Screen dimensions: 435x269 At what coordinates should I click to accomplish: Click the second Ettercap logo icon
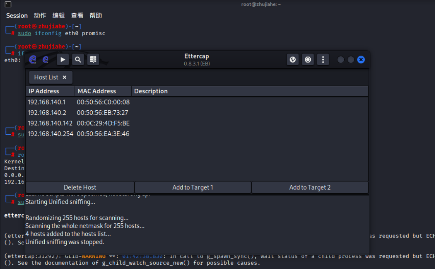tap(45, 60)
